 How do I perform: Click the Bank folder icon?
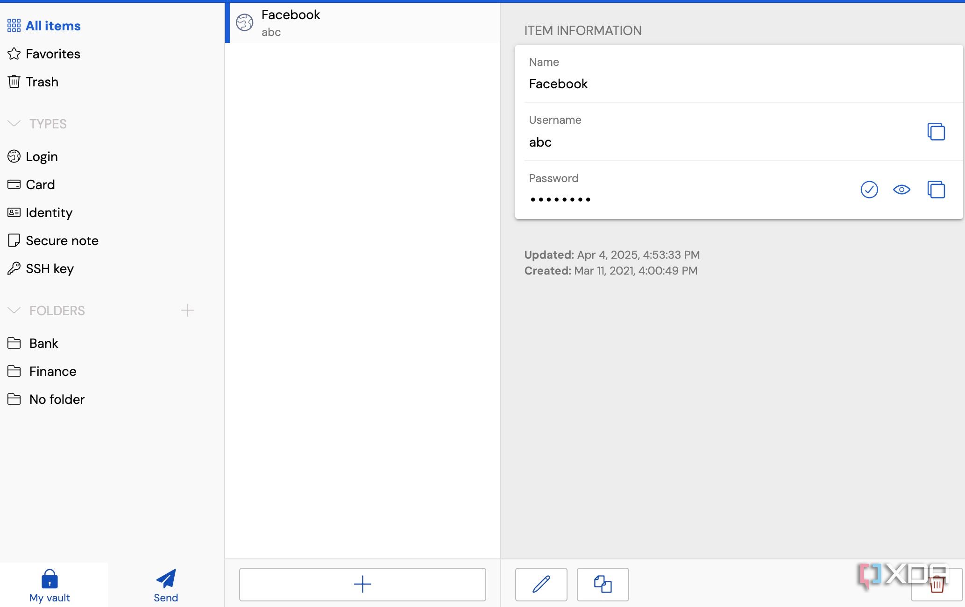tap(14, 343)
